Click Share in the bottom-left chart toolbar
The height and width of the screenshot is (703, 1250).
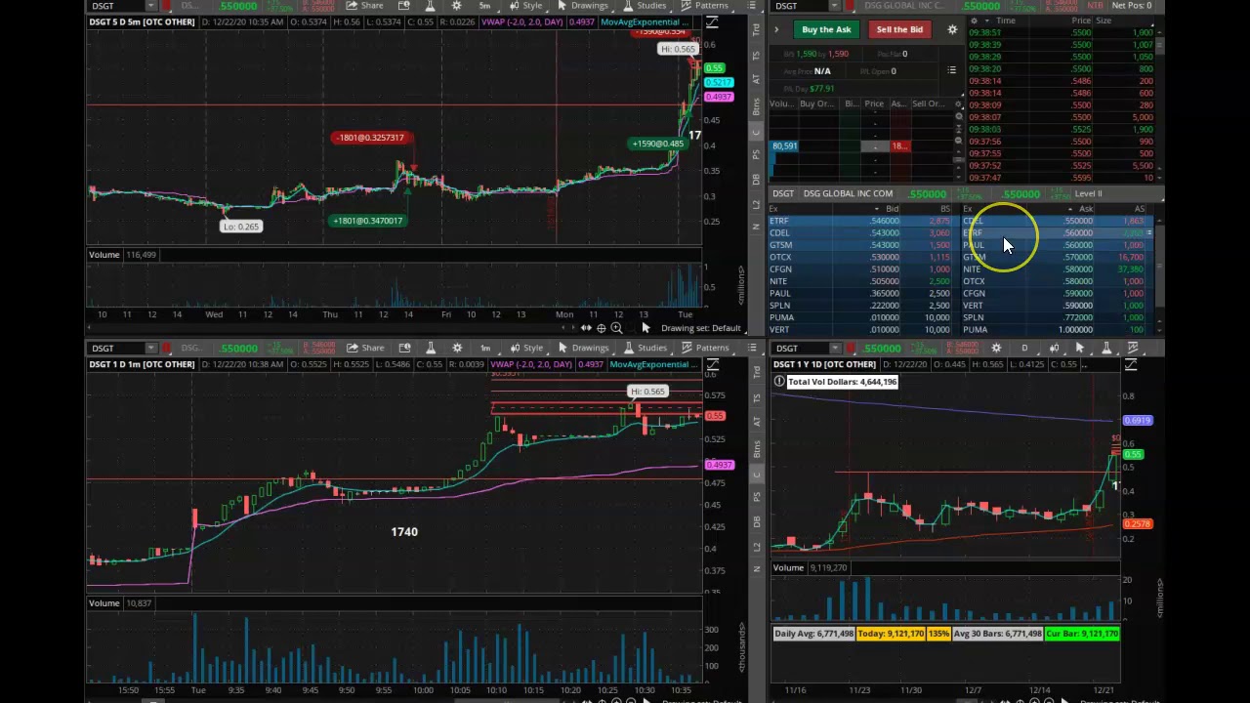[x=365, y=348]
